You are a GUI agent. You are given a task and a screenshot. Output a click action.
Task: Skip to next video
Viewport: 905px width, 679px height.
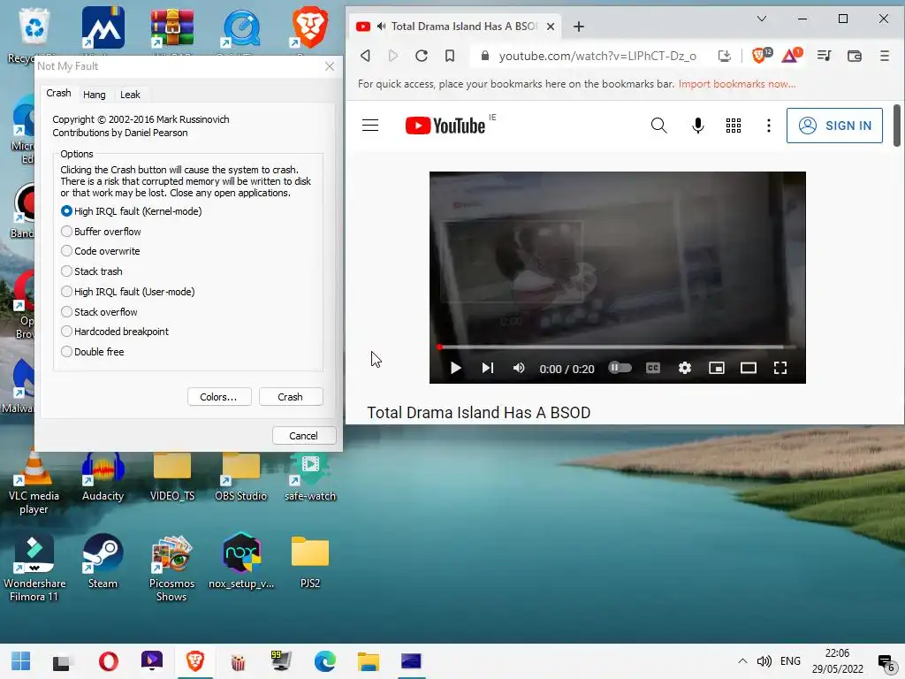click(x=488, y=369)
